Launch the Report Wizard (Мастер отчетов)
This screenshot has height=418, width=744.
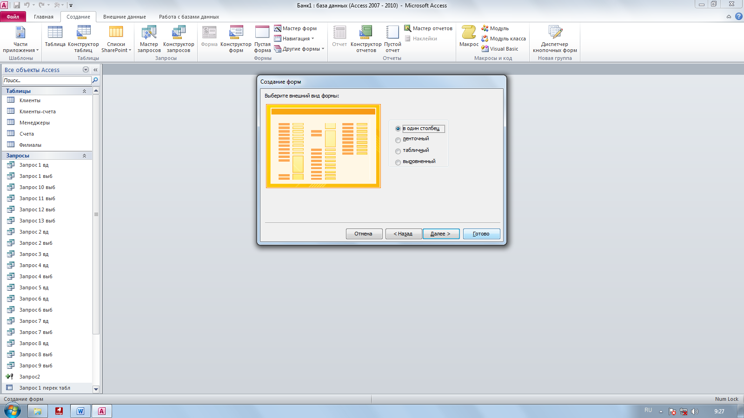(428, 28)
